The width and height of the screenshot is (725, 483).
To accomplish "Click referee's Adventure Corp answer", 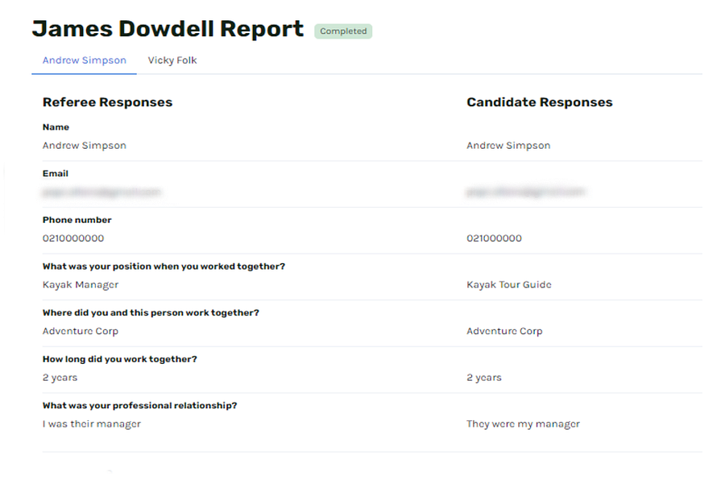I will tap(80, 331).
